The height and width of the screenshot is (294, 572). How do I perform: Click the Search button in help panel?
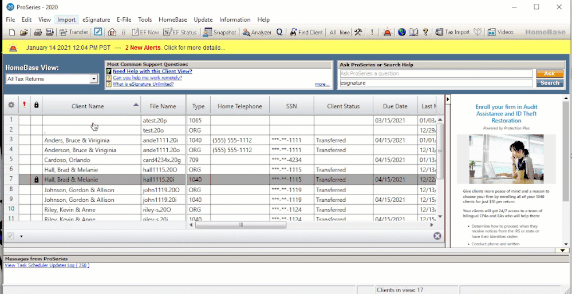[x=550, y=83]
